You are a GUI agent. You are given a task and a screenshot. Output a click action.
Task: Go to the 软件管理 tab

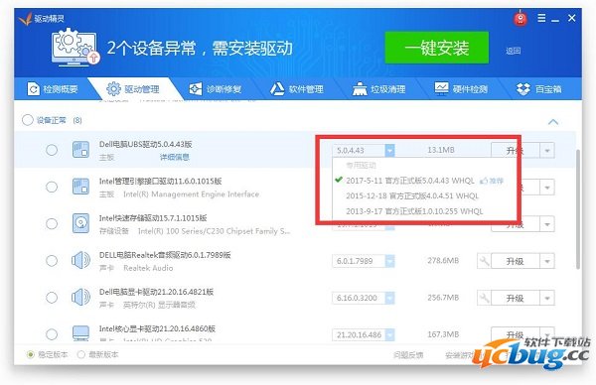click(x=297, y=89)
